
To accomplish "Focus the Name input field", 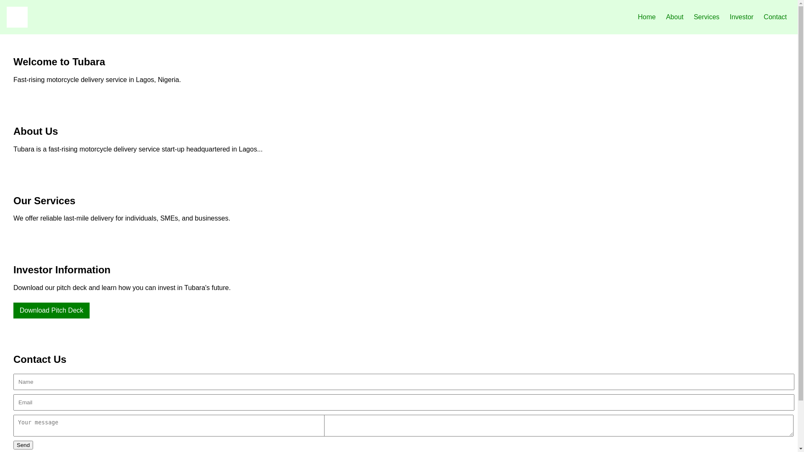I will click(x=404, y=382).
